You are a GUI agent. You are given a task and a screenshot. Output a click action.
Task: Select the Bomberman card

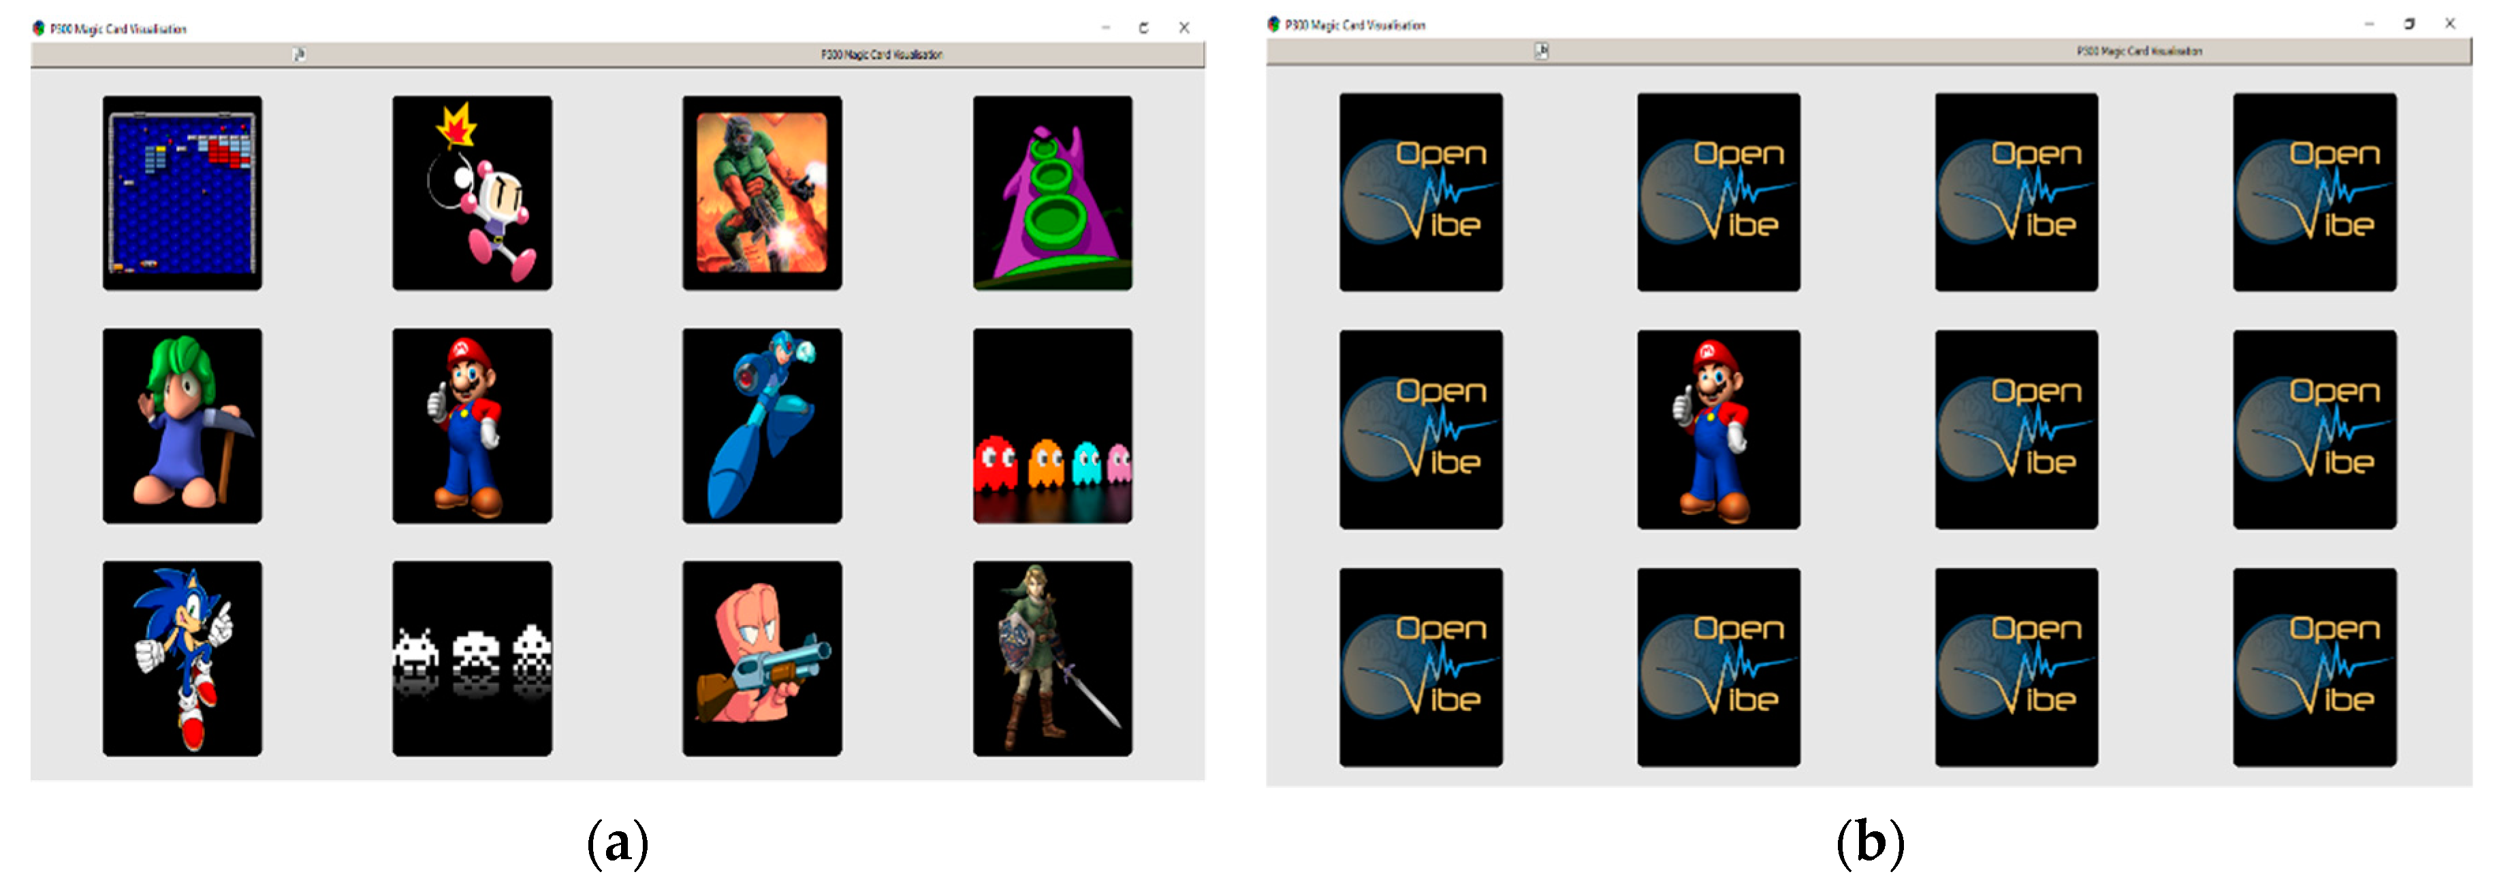(x=472, y=193)
